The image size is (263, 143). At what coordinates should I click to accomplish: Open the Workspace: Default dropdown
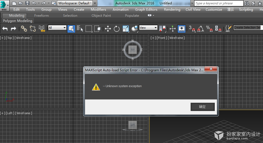point(75,3)
